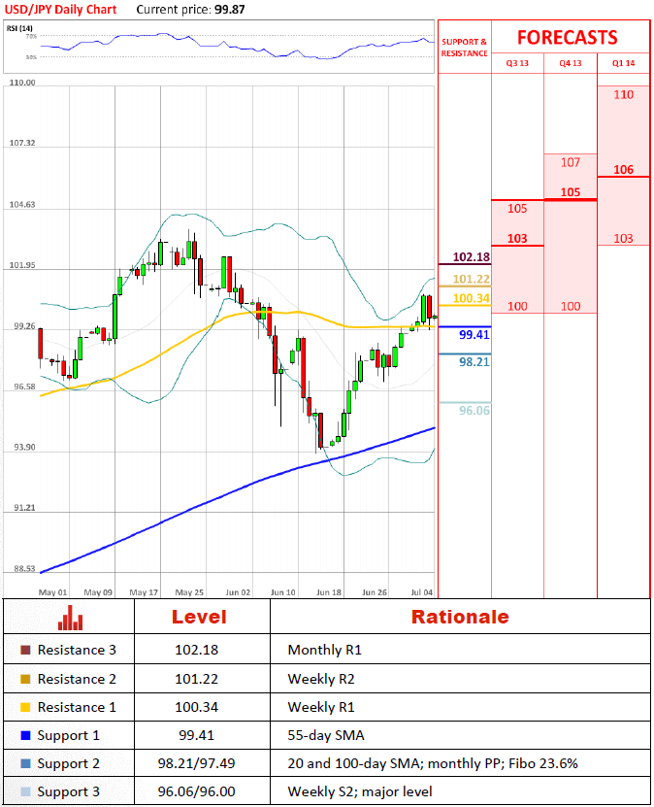Select the Q4 13 forecast column header
654x807 pixels.
point(571,63)
